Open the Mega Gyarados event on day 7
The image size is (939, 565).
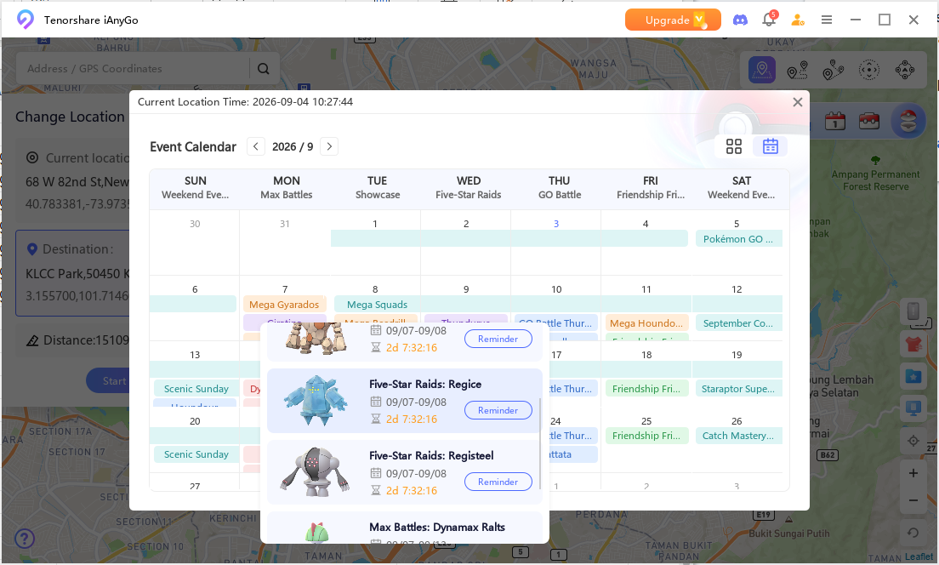point(284,305)
